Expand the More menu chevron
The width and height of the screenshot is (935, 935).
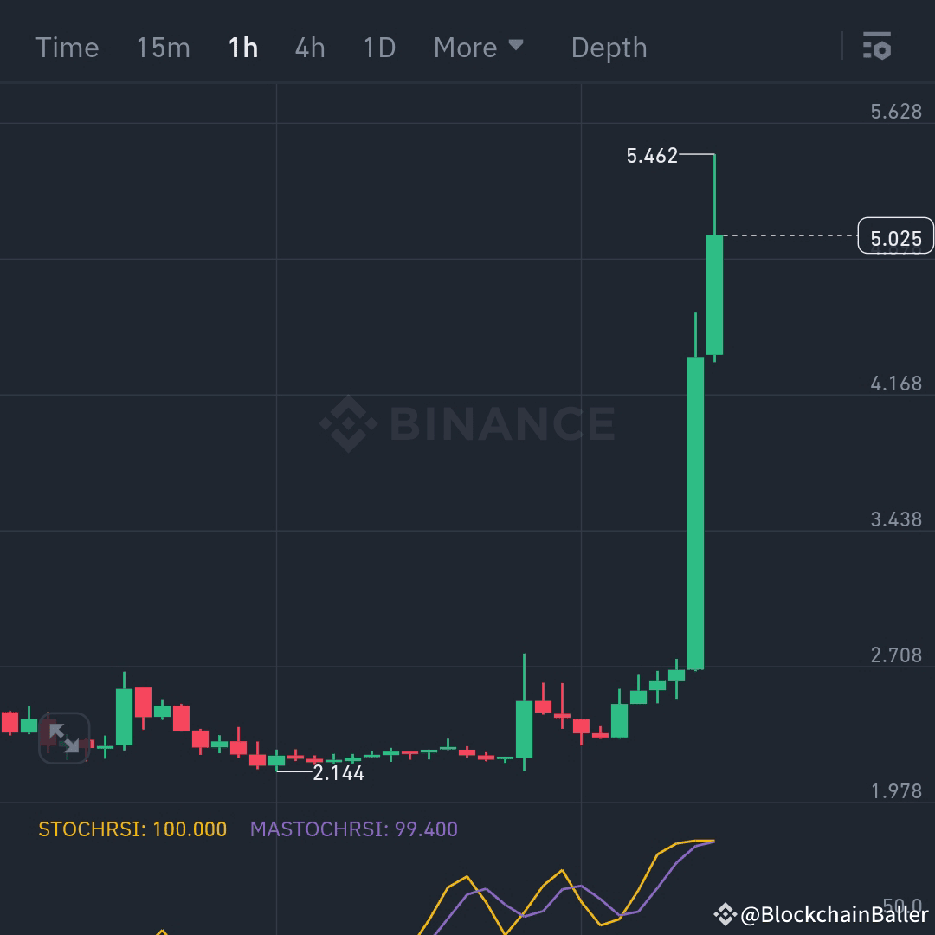tap(518, 45)
